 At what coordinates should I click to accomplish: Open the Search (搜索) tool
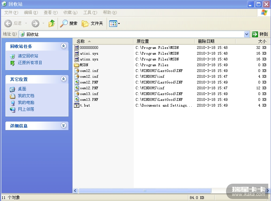coord(69,23)
